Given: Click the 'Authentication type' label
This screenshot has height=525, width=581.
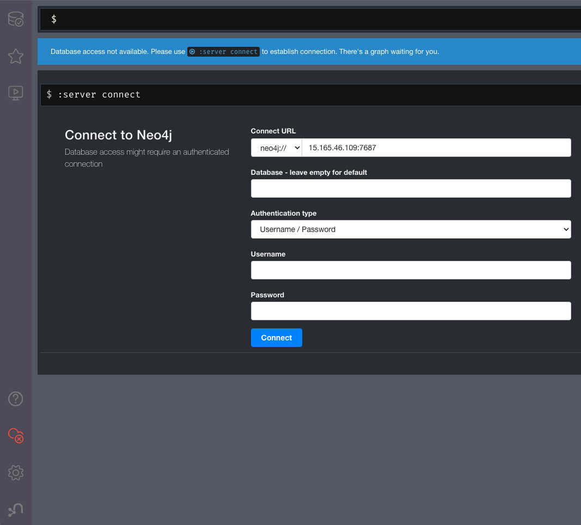Looking at the screenshot, I should click(284, 213).
